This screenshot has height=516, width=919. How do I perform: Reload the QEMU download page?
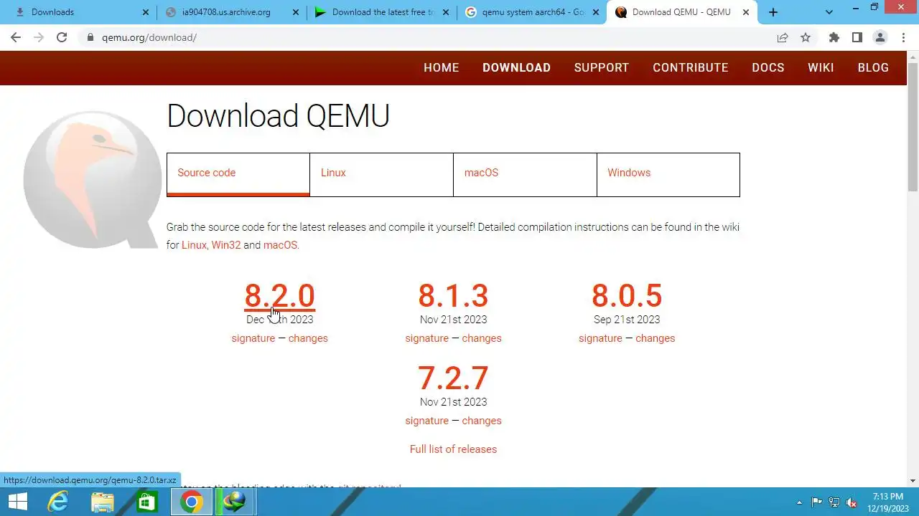tap(62, 37)
